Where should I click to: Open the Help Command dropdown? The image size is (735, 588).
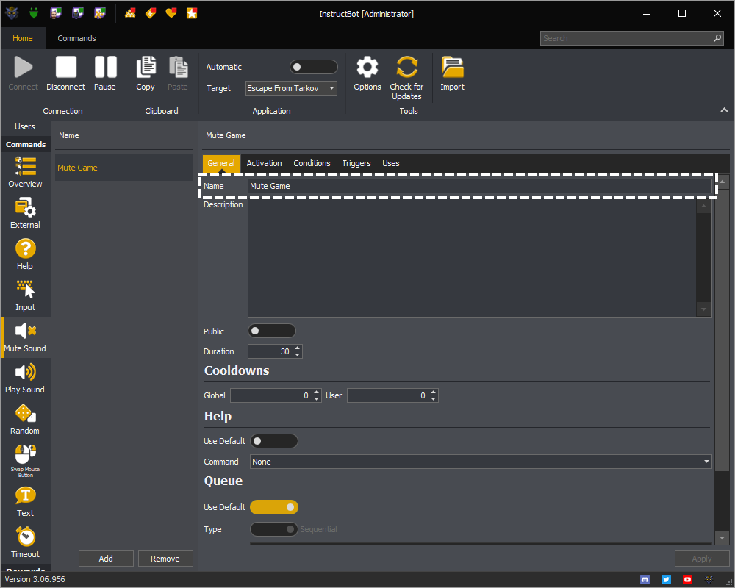[481, 462]
